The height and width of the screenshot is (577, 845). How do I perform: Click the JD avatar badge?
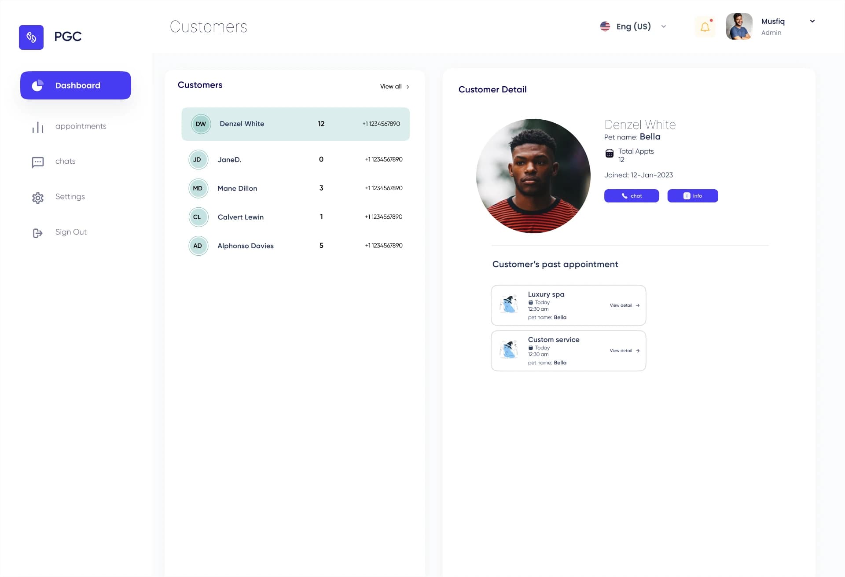(x=198, y=159)
